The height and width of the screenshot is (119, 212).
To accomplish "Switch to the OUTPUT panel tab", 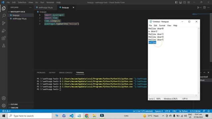I will pyautogui.click(x=52, y=73).
